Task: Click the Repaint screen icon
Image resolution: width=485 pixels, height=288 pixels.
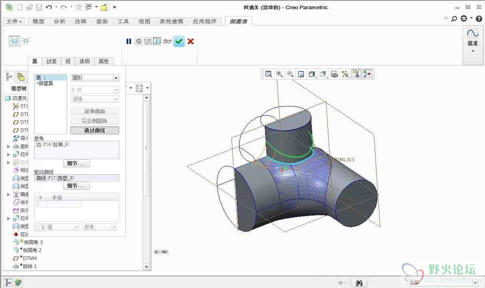Action: (301, 74)
